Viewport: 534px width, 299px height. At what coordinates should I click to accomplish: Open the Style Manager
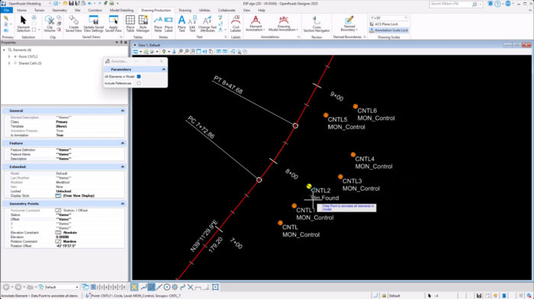click(x=143, y=24)
